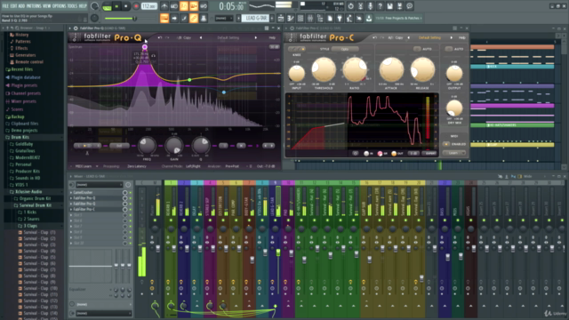Click Pro-Q Pre+Post analyzer setting
The image size is (569, 320).
(232, 166)
